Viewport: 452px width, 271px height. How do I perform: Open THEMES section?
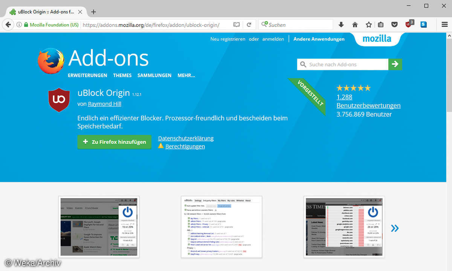tap(122, 75)
